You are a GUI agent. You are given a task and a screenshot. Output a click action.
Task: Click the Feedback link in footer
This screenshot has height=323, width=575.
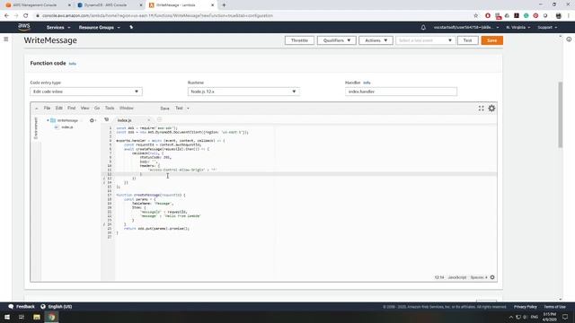(x=22, y=307)
